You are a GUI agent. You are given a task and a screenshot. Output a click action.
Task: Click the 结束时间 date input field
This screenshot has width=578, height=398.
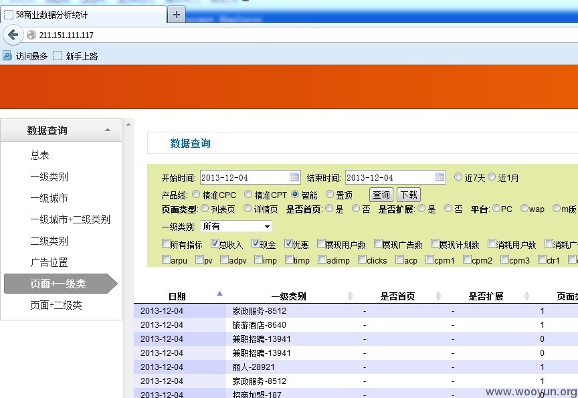tap(395, 177)
